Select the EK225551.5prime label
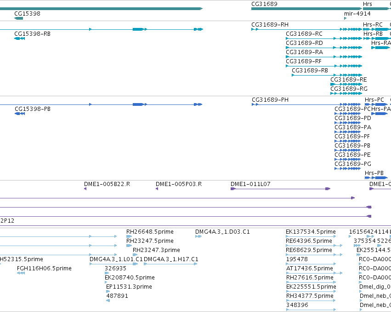 (311, 287)
